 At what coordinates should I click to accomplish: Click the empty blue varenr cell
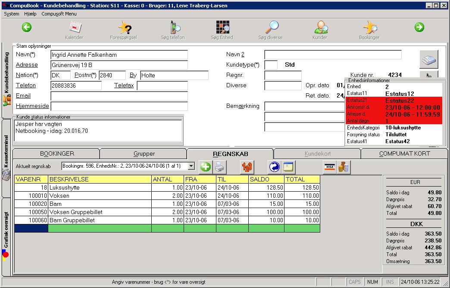pos(31,228)
